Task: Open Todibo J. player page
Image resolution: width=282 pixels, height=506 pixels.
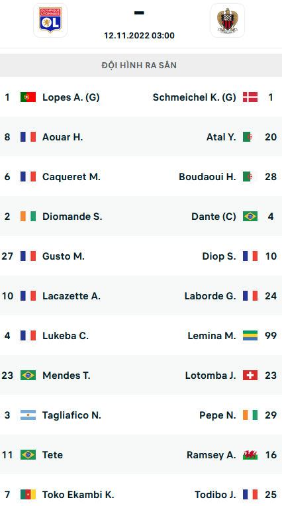Action: coord(215,494)
